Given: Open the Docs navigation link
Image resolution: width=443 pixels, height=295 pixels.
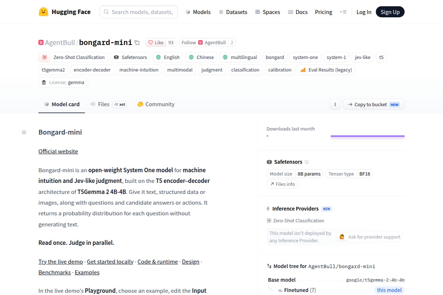Looking at the screenshot, I should tap(298, 12).
